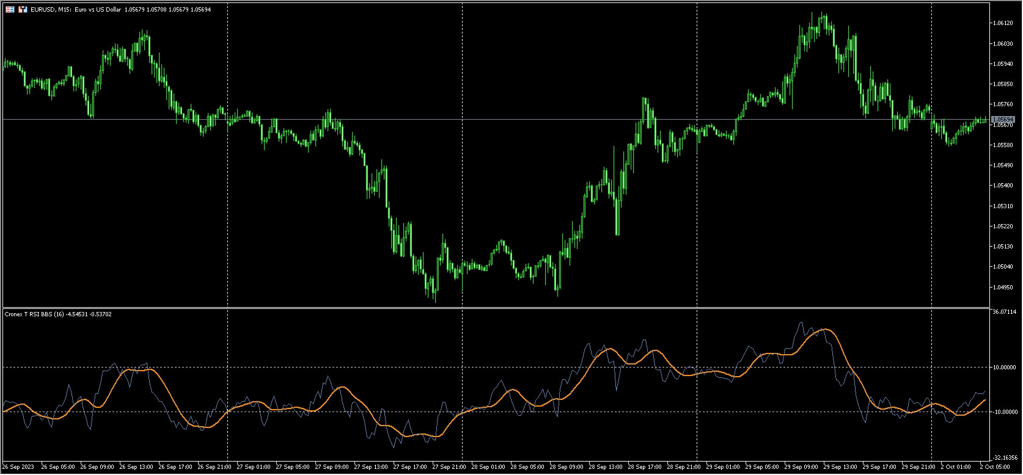
Task: Click the 28 Sep 21:00 time label
Action: 684,467
